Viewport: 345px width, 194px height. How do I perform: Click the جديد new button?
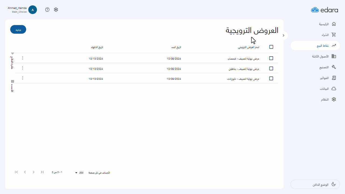[x=18, y=29]
